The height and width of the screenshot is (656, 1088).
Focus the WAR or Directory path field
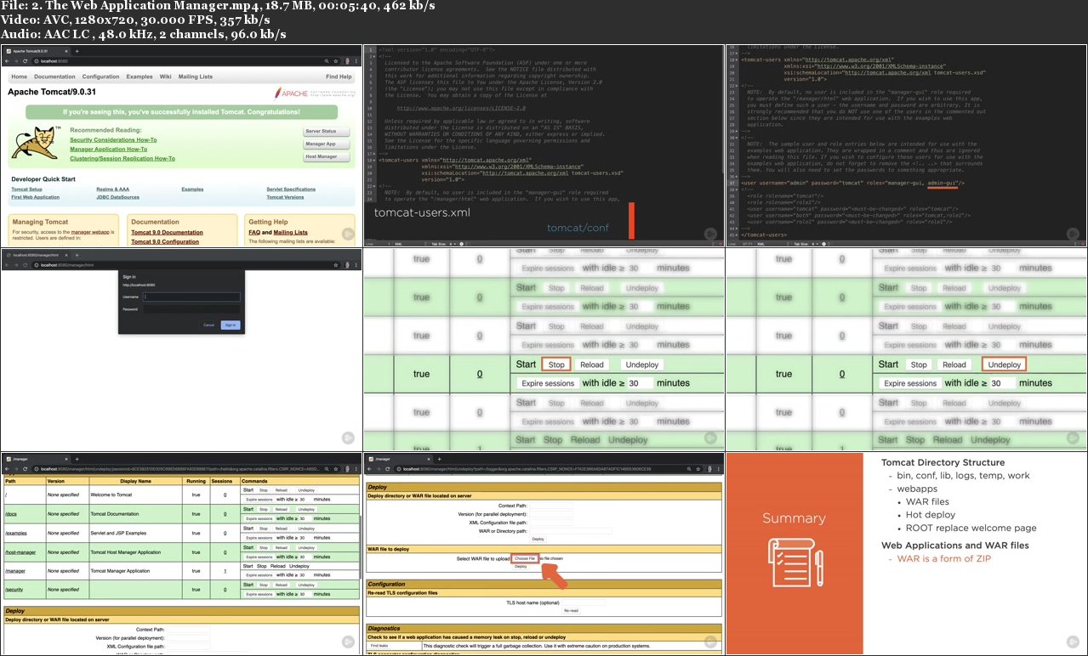click(x=571, y=531)
